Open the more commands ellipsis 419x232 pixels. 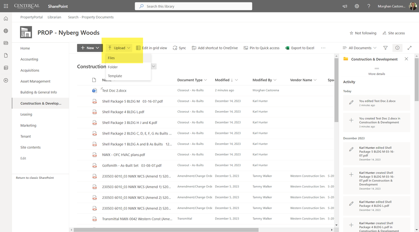[323, 48]
